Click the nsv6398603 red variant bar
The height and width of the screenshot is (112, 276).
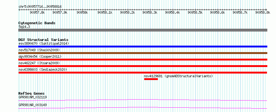143,73
